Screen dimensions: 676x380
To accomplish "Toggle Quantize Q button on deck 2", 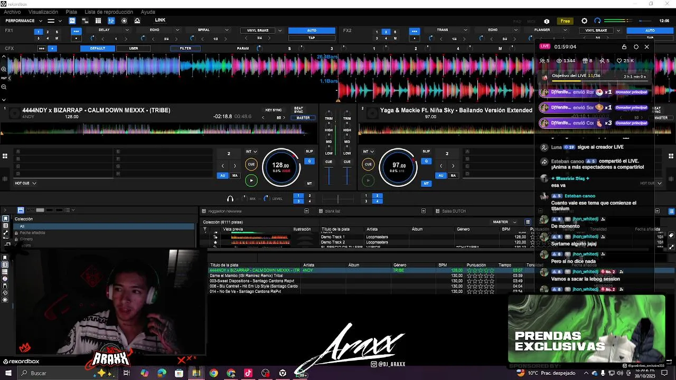I will (x=426, y=161).
